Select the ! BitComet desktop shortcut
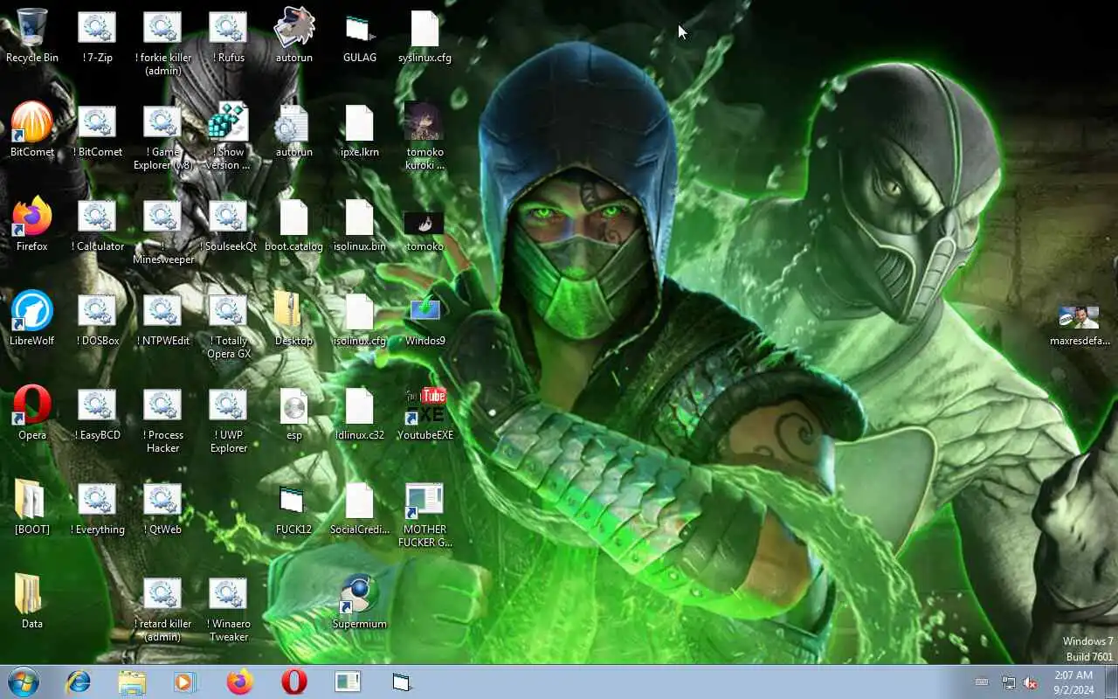The width and height of the screenshot is (1118, 699). click(x=97, y=130)
